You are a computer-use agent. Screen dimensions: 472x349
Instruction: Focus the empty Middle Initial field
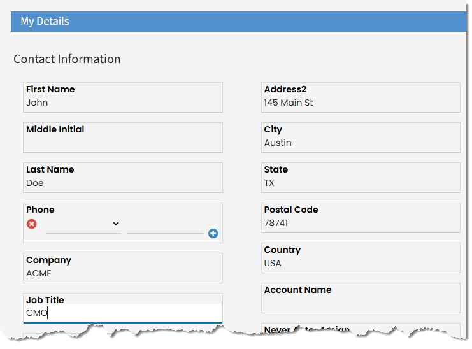click(123, 138)
